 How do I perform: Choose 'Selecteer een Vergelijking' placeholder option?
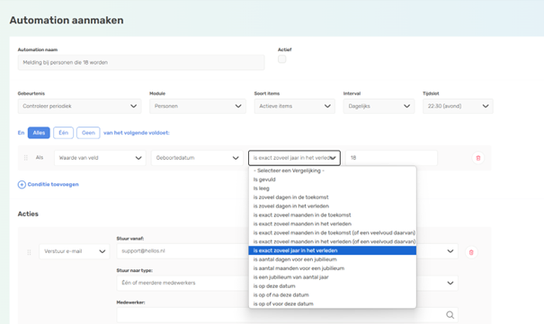[333, 171]
